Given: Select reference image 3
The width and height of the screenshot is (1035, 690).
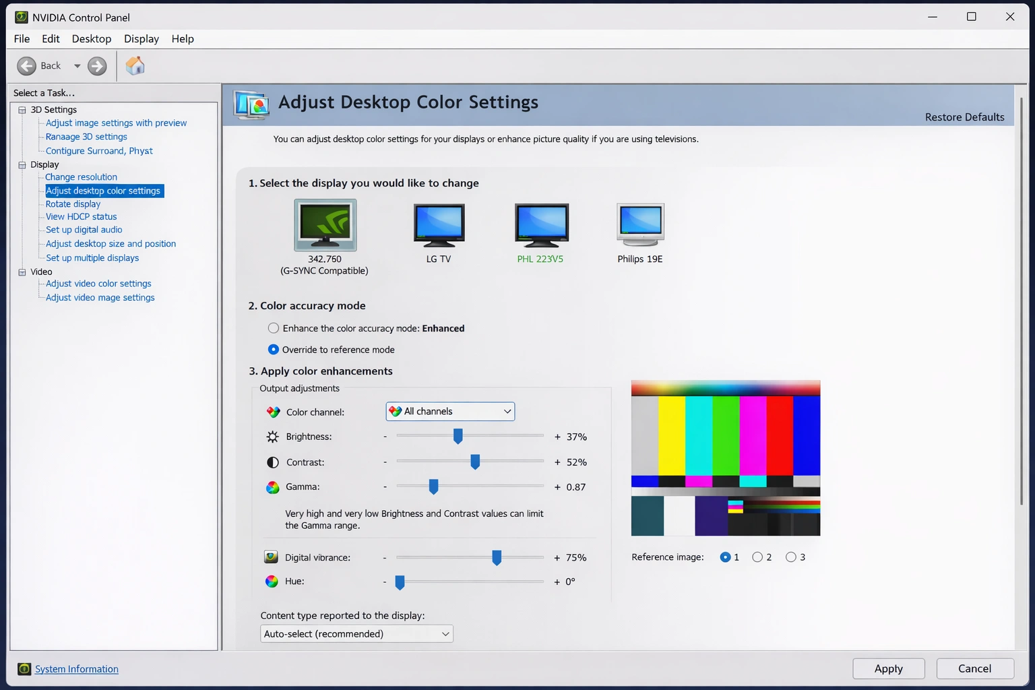Looking at the screenshot, I should [790, 557].
